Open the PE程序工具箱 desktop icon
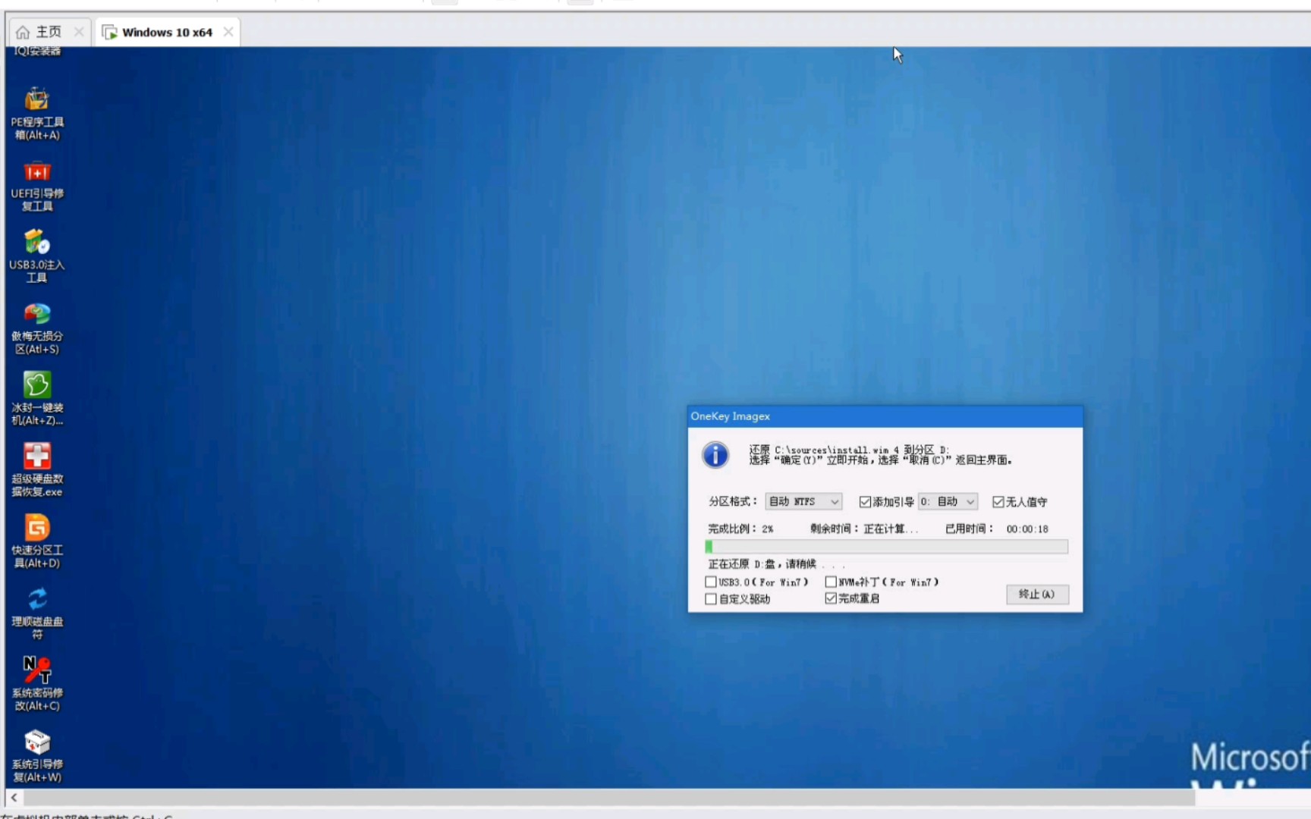This screenshot has width=1311, height=819. (36, 114)
